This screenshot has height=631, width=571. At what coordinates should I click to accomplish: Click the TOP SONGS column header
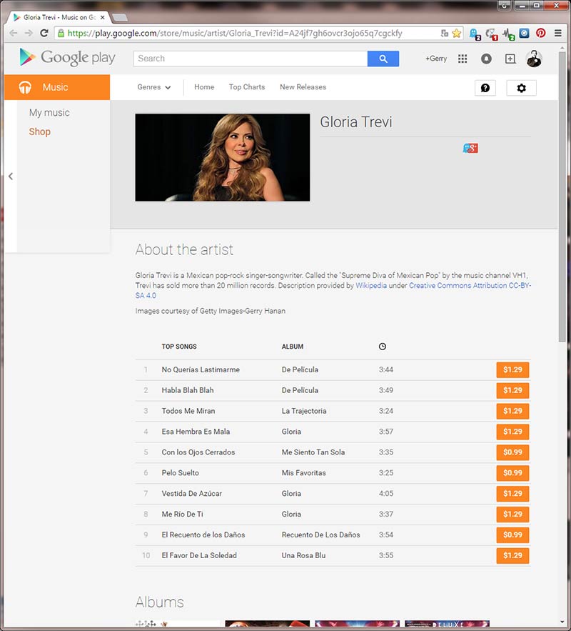point(179,347)
